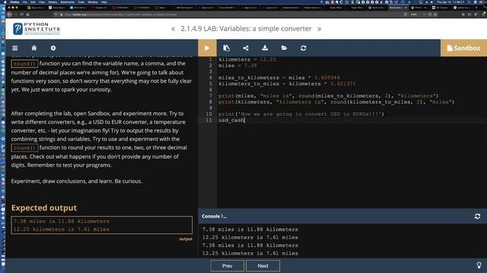Open the Firefox menu in the macOS menu bar

[x=14, y=2]
